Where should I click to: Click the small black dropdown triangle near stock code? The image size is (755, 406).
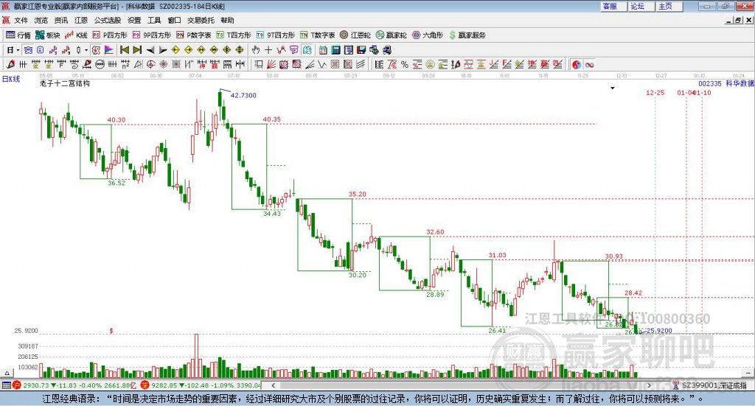pyautogui.click(x=613, y=88)
